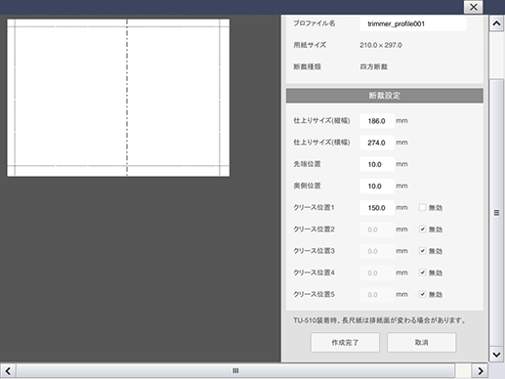Viewport: 505px width, 379px height.
Task: Uncheck 無効 checkbox for クリース位置5
Action: 422,294
